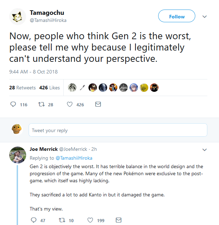Open Joe Merrick's profile name
The image size is (219, 225).
pos(44,149)
